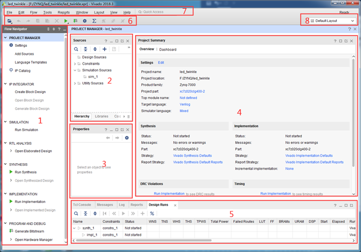Image resolution: width=361 pixels, height=252 pixels.
Task: Click Run Implementation in Flow Navigator
Action: click(30, 202)
